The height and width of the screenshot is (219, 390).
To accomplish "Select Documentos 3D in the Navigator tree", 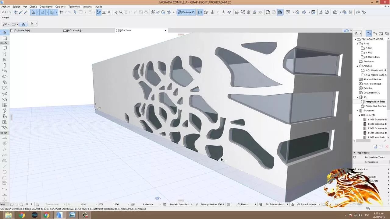I will pos(372,93).
